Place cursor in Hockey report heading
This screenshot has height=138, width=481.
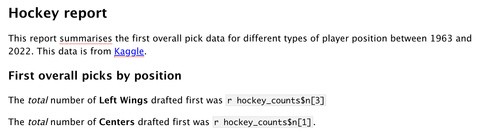57,14
